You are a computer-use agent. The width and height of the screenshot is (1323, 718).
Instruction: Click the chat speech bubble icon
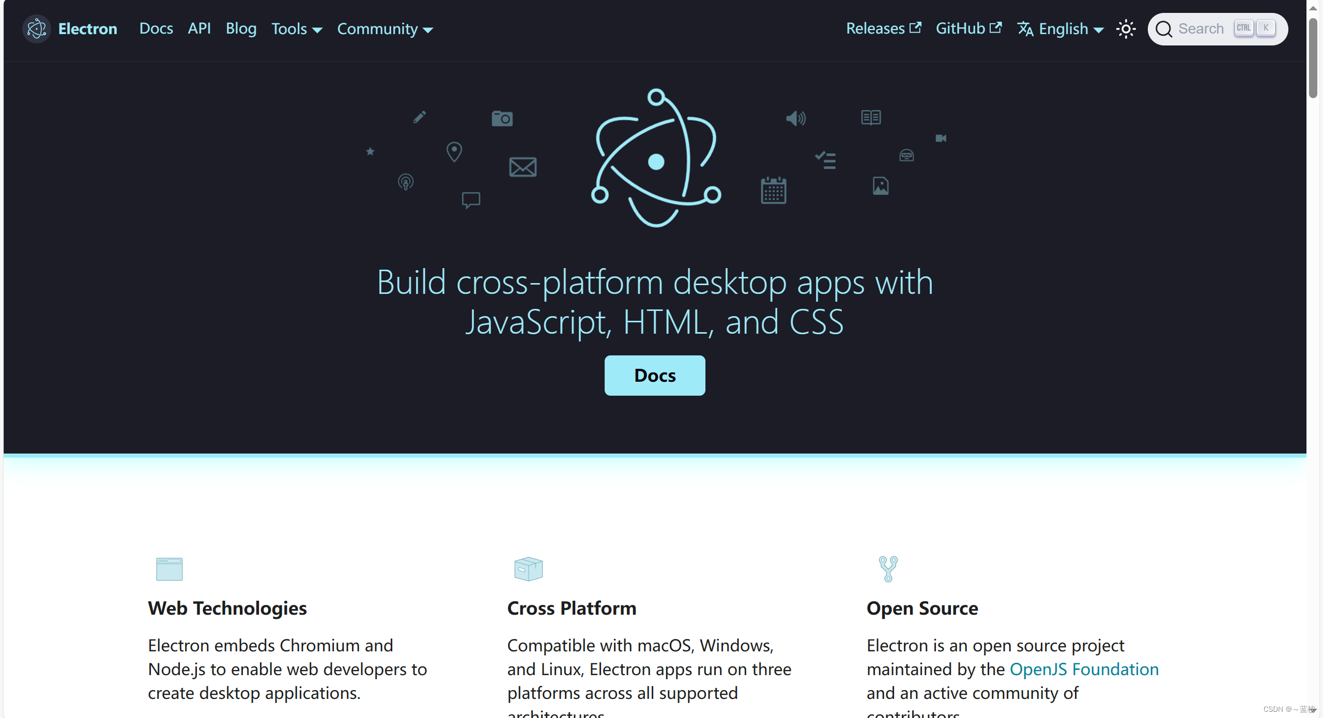(x=471, y=200)
